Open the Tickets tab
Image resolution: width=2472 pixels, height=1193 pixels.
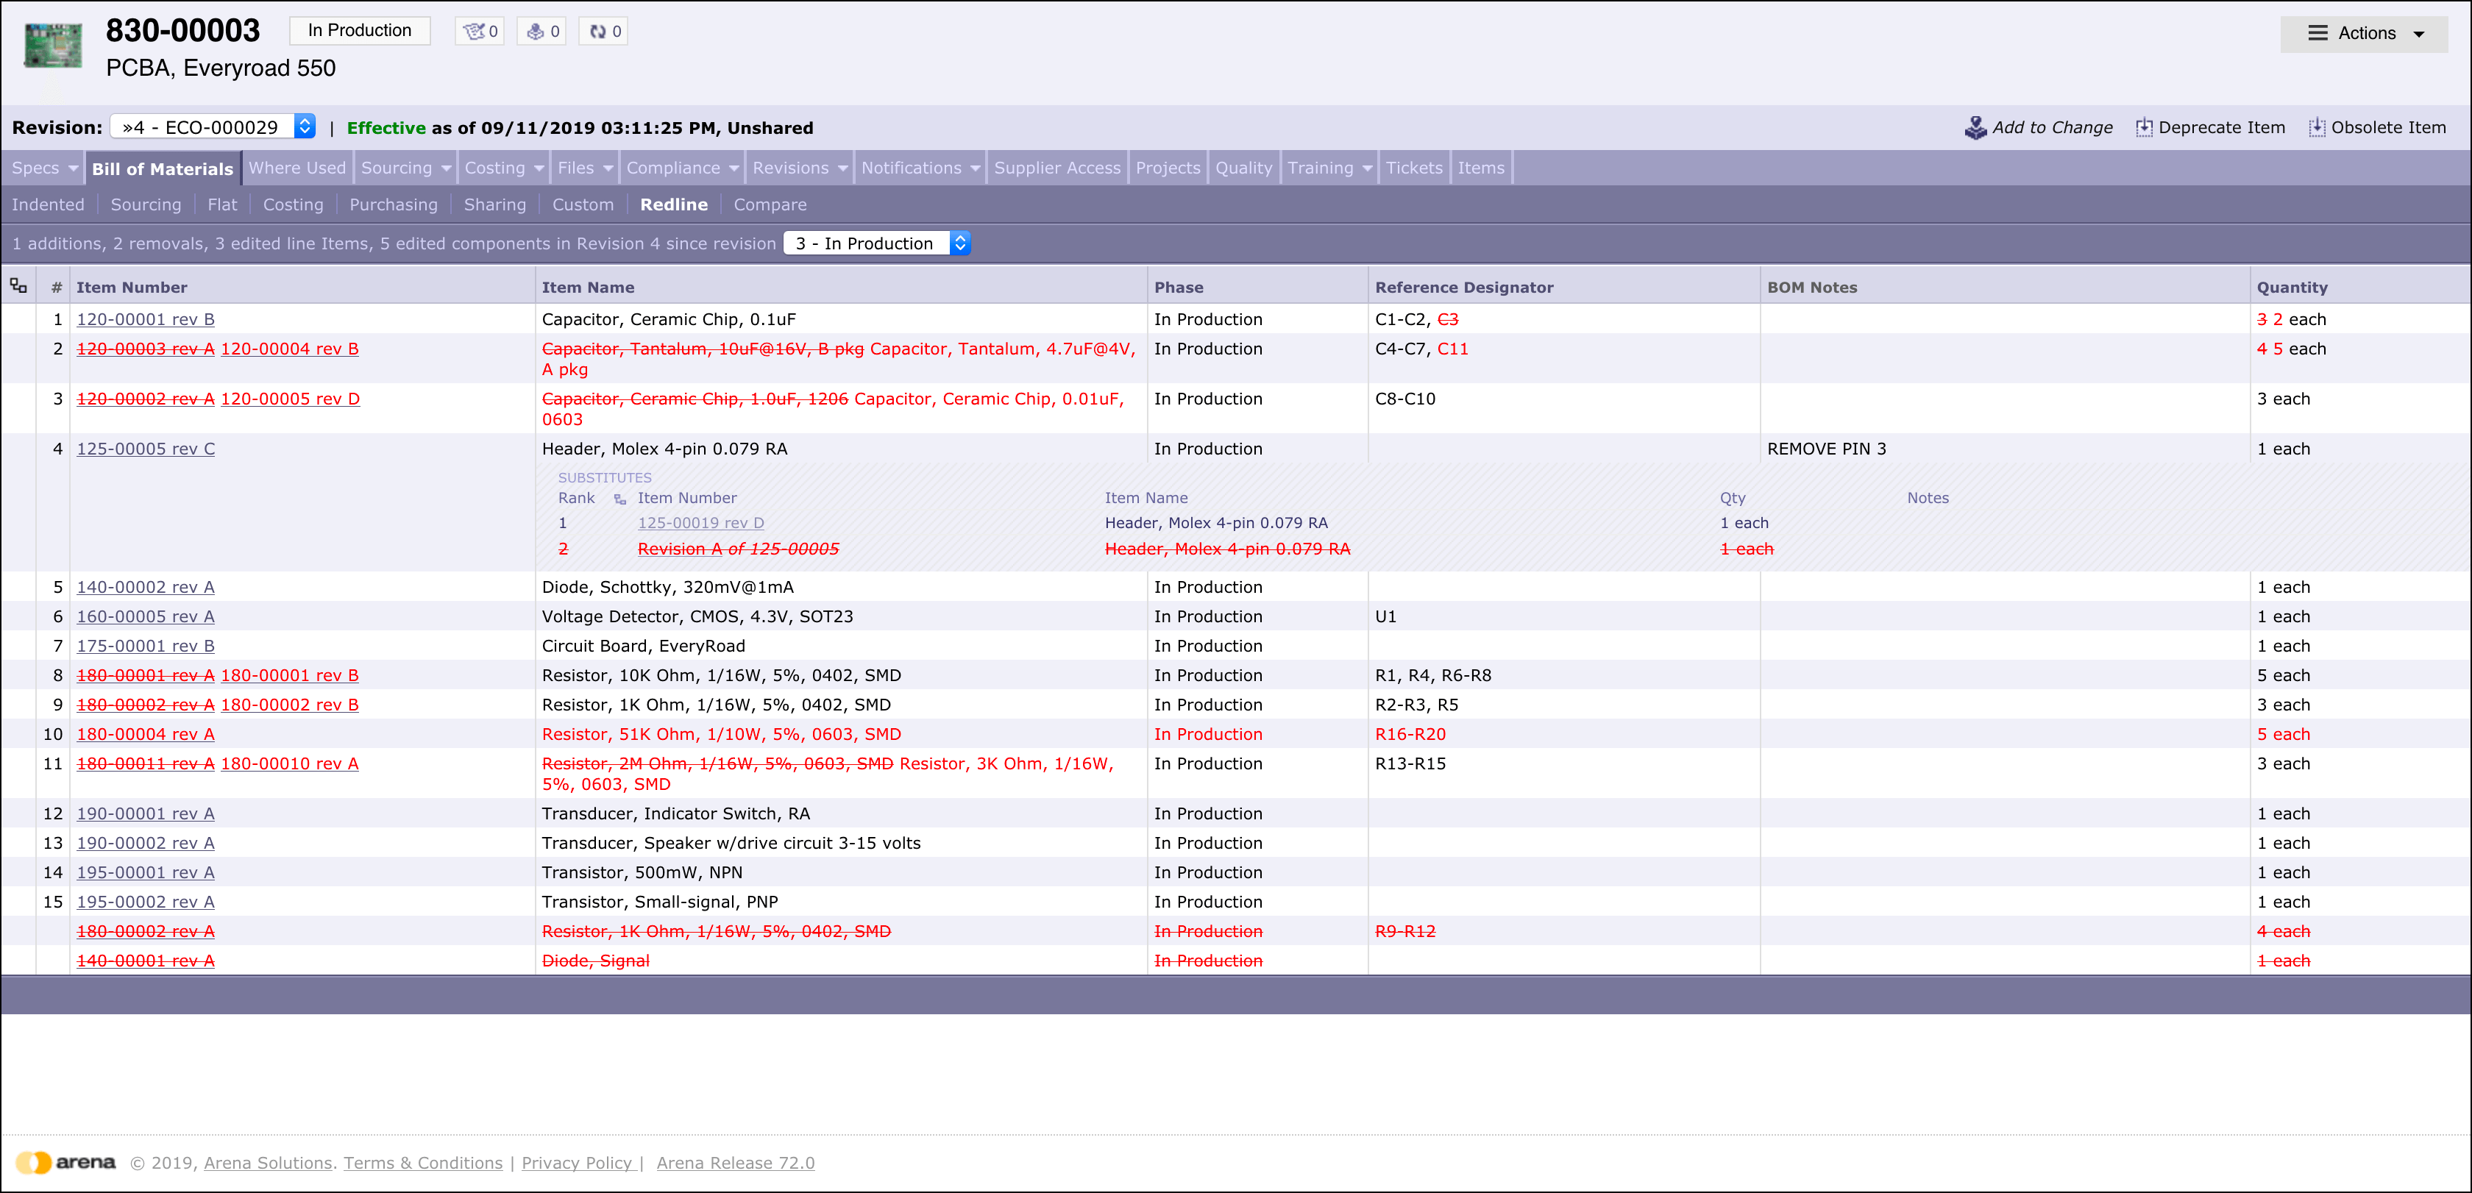[1415, 168]
